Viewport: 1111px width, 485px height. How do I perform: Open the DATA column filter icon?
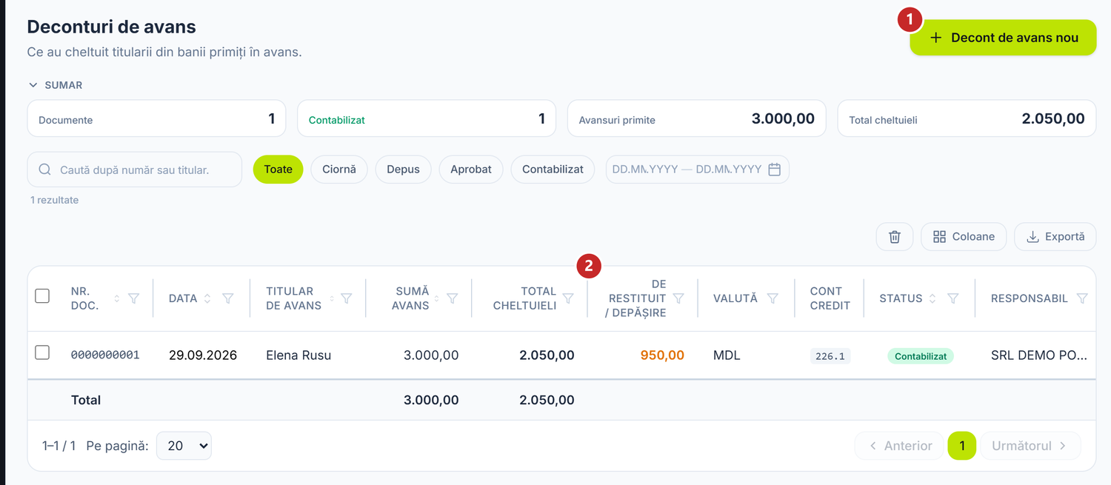coord(228,298)
